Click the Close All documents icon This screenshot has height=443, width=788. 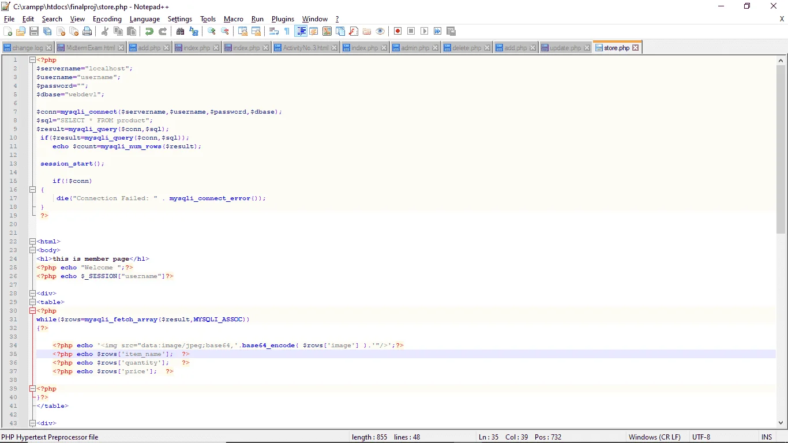pyautogui.click(x=74, y=31)
